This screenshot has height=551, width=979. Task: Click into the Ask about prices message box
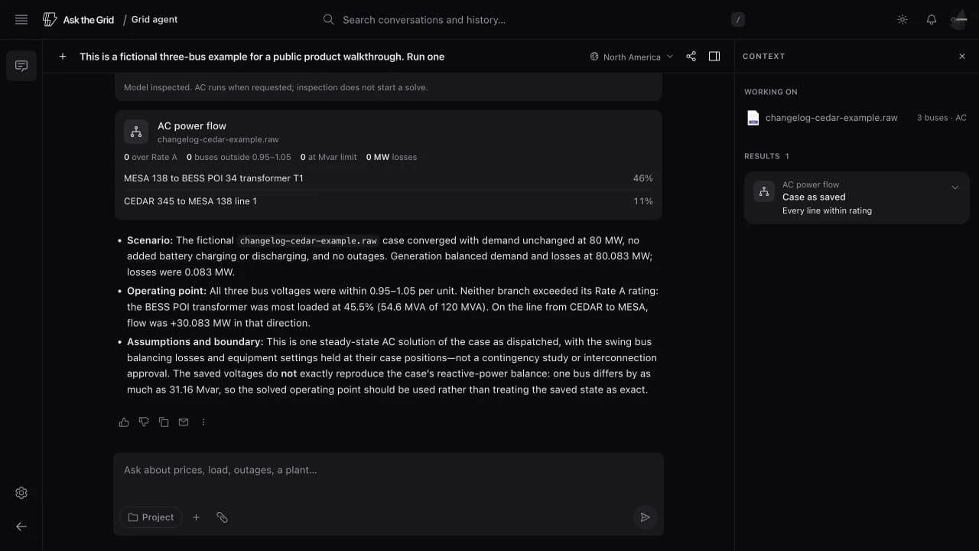point(388,470)
